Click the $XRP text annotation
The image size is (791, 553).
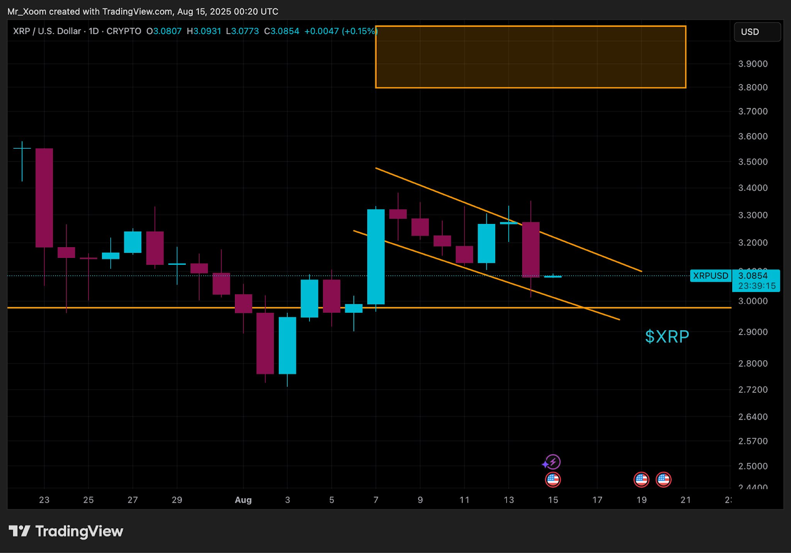[667, 337]
